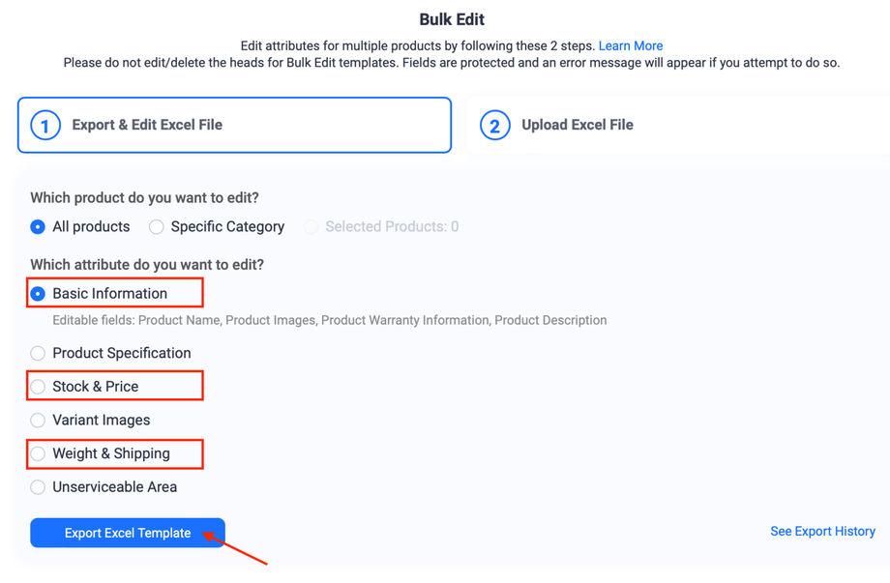Viewport: 890px width, 583px height.
Task: Click the Specific Category label text
Action: (227, 227)
